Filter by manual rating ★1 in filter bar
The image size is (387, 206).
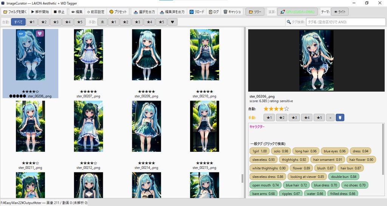point(113,22)
